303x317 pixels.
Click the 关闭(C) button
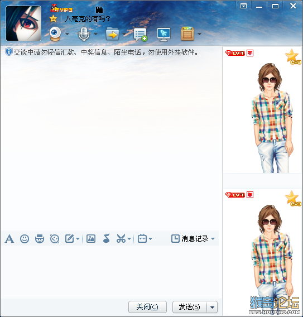147,307
